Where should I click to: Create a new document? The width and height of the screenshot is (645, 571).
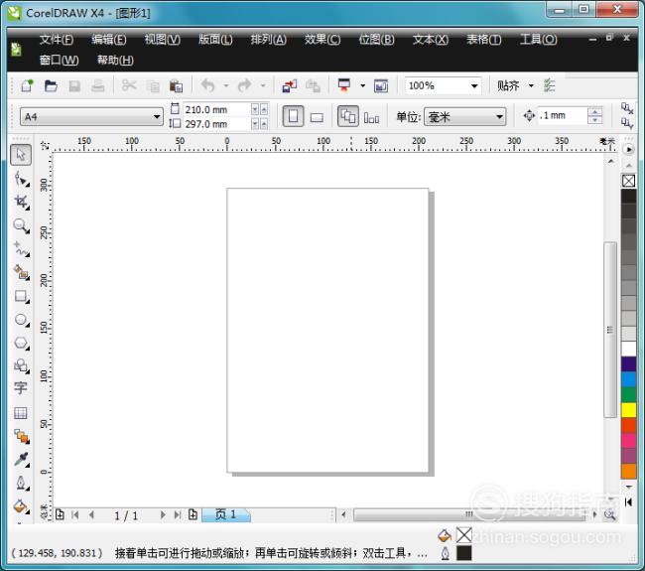27,85
